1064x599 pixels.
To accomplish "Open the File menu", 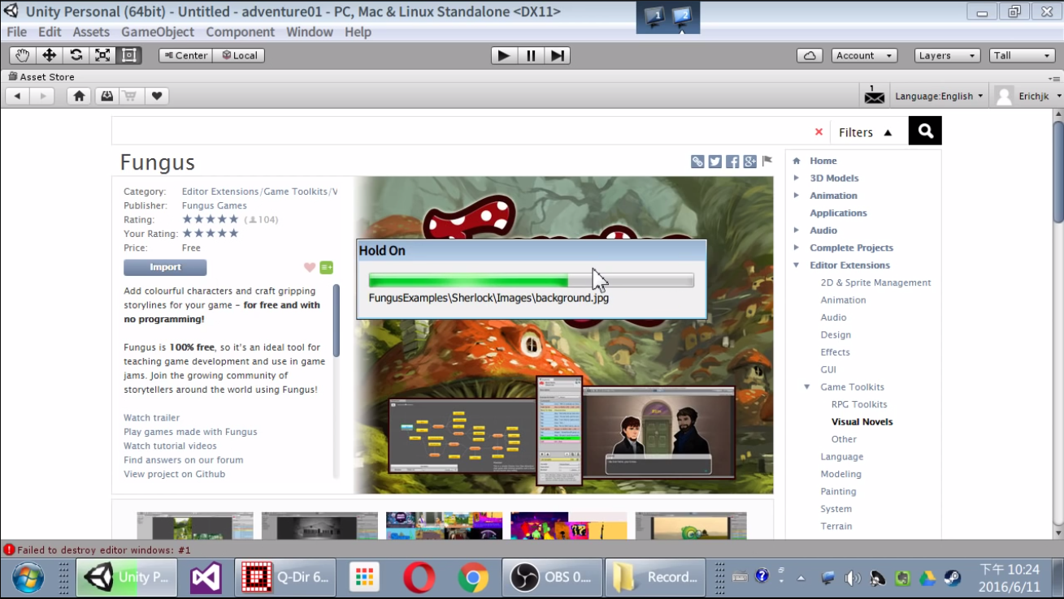I will tap(16, 32).
